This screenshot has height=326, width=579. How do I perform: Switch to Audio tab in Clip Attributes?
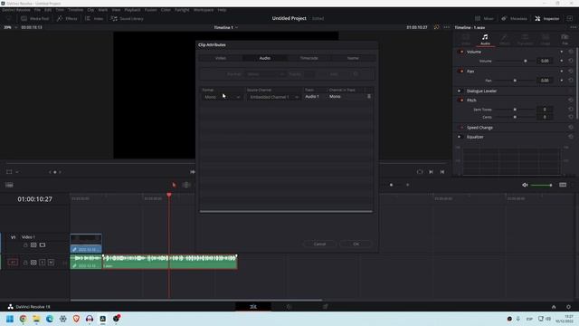[x=264, y=58]
